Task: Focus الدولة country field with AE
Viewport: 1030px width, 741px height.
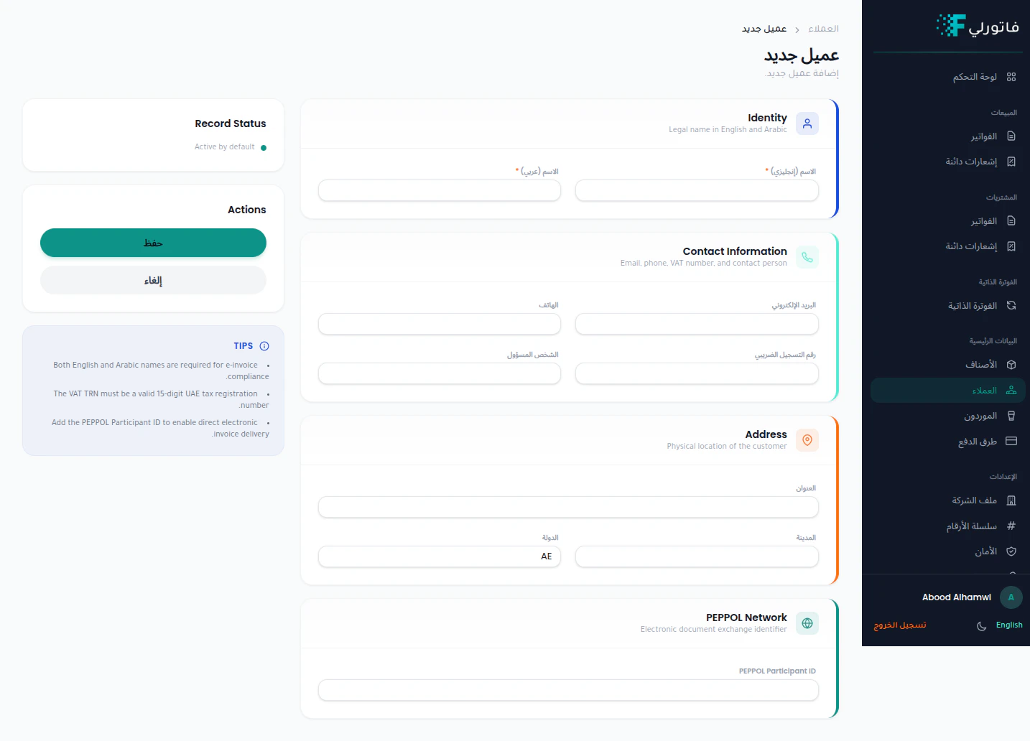Action: click(x=440, y=556)
